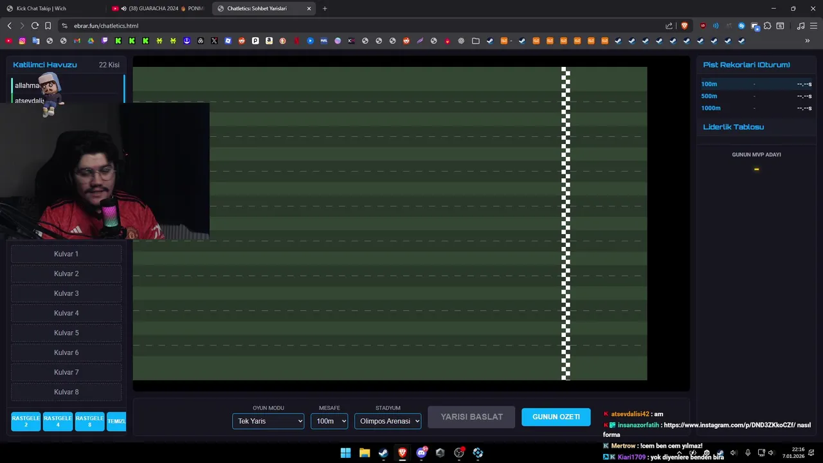
Task: Open the extensions puzzle icon
Action: tap(767, 26)
